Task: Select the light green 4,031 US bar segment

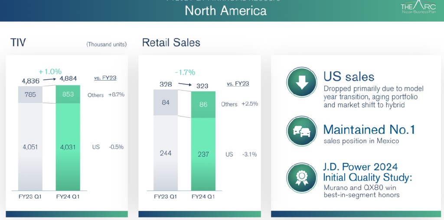Action: pyautogui.click(x=68, y=147)
